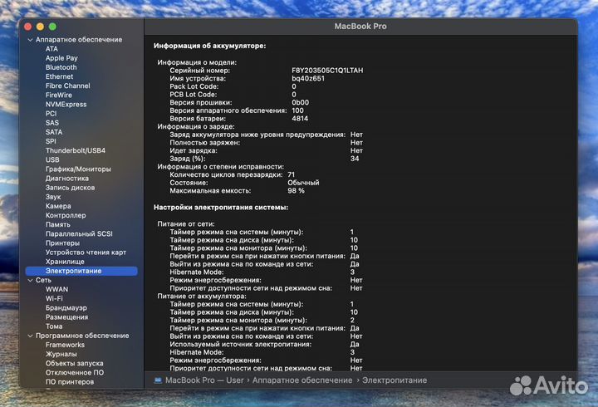Click battery condition value Обычный

[x=303, y=183]
